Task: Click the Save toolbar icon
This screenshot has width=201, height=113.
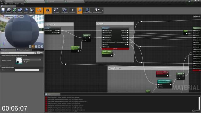Action: 3,10
